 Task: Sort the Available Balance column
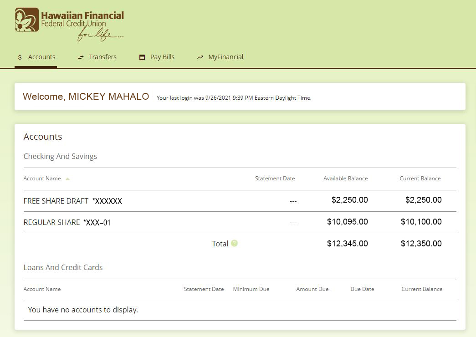pos(346,178)
